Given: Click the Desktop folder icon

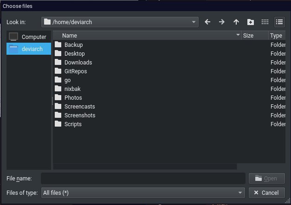Looking at the screenshot, I should (58, 53).
